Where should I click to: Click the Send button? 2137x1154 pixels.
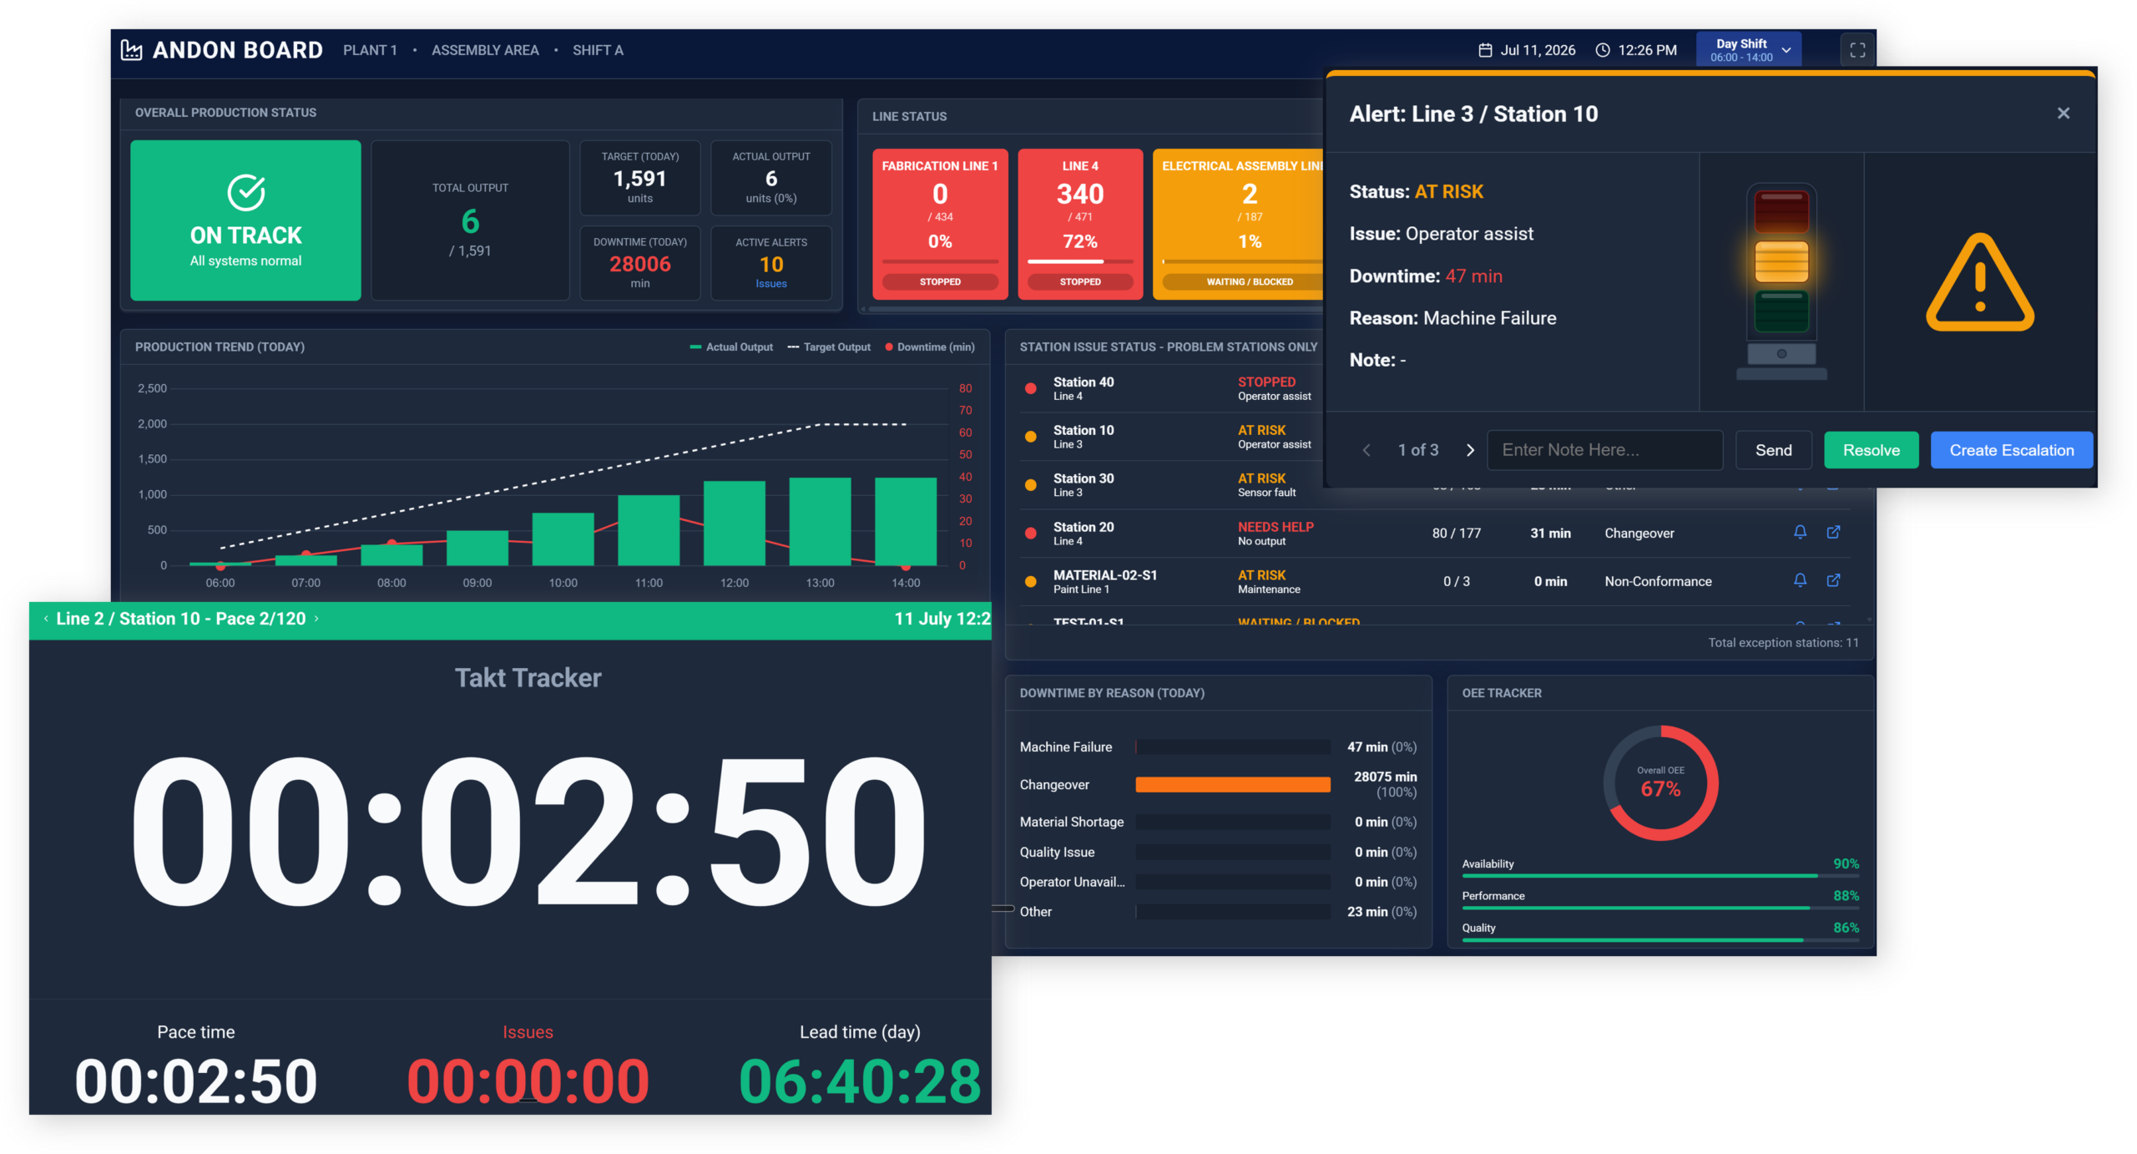pos(1773,450)
